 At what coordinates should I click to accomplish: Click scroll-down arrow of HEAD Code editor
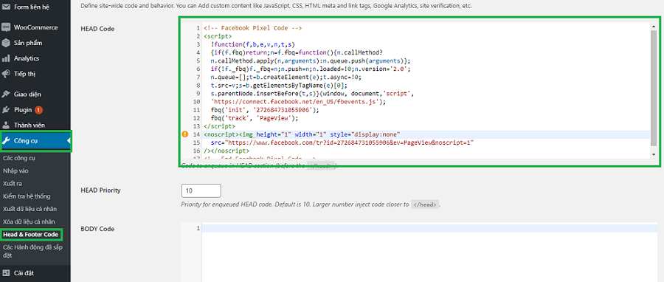coord(654,154)
